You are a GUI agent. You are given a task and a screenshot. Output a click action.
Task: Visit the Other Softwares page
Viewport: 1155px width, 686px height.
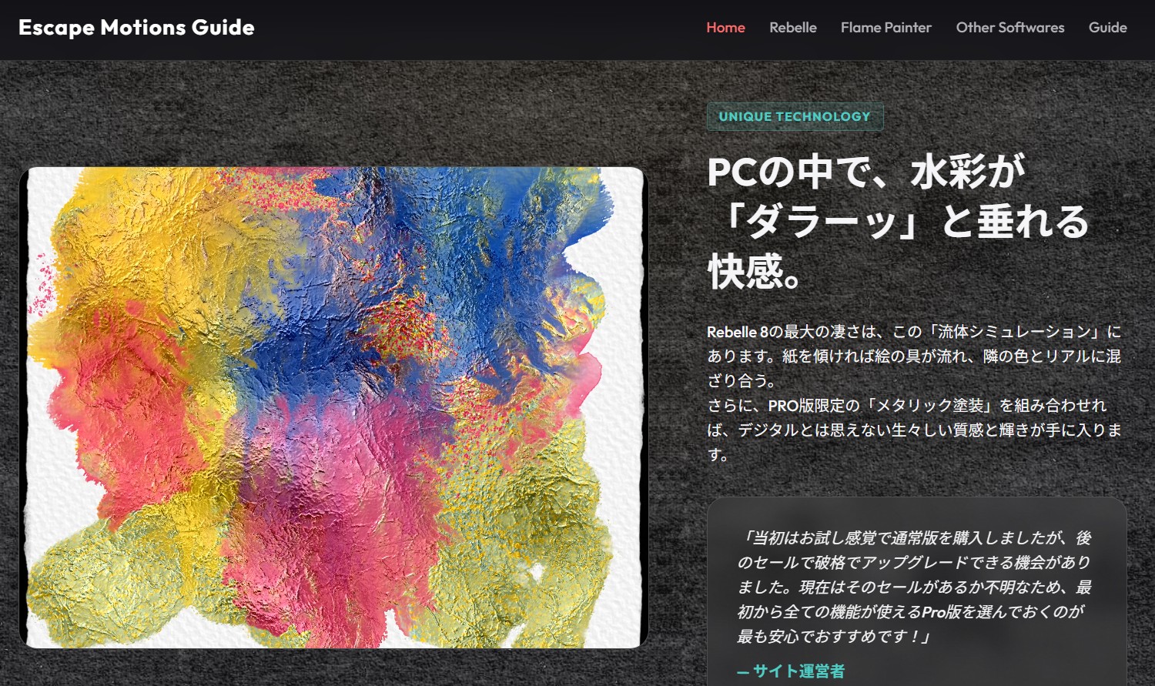pyautogui.click(x=1009, y=28)
